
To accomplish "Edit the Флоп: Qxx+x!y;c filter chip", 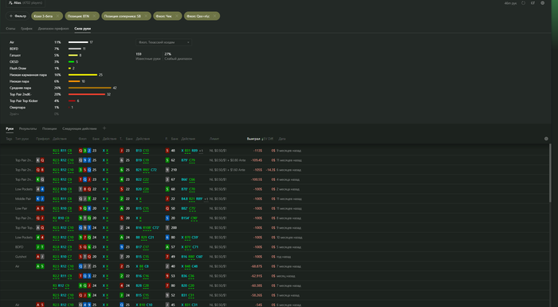I will coord(202,16).
